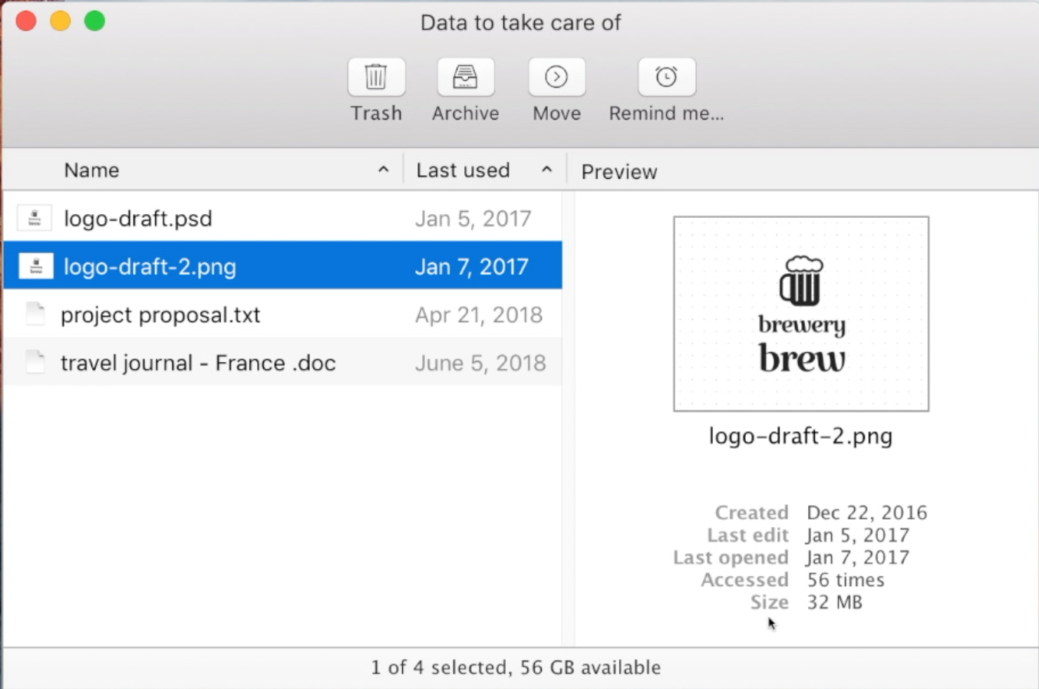This screenshot has width=1039, height=689.
Task: Click the Trash label text
Action: tap(376, 113)
